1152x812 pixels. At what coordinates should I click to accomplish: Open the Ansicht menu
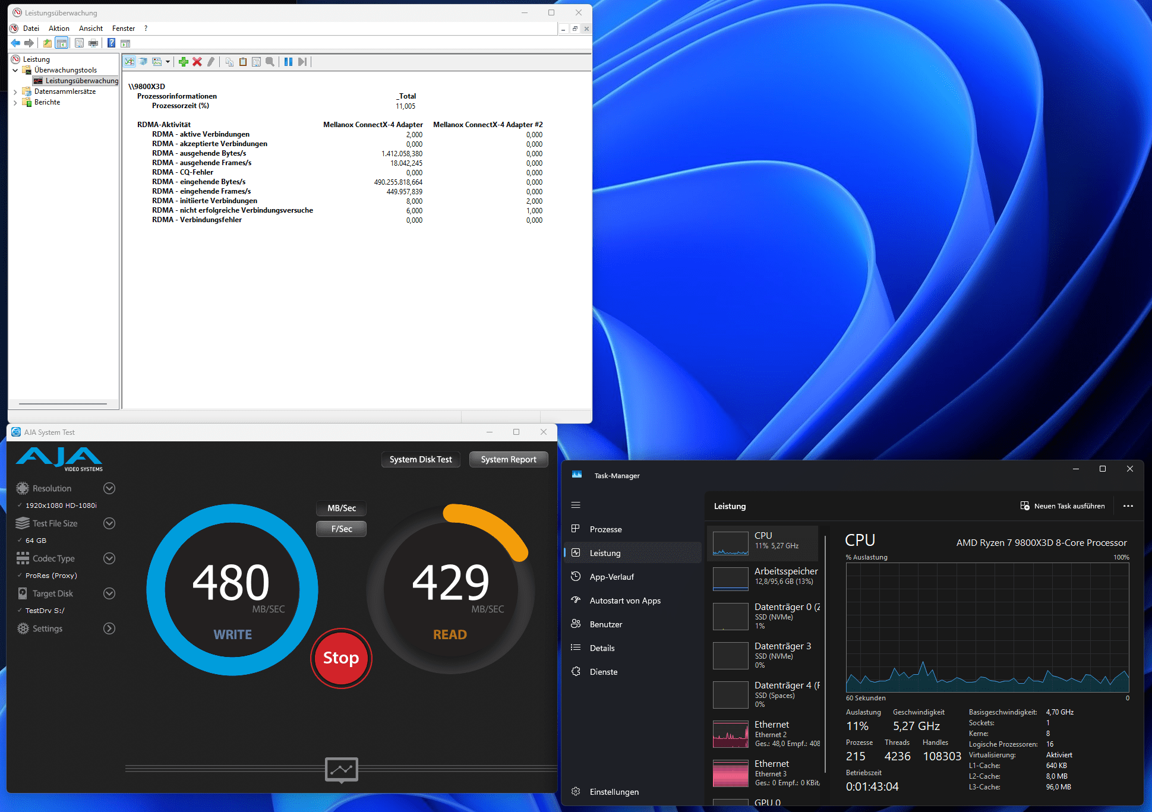[x=90, y=29]
